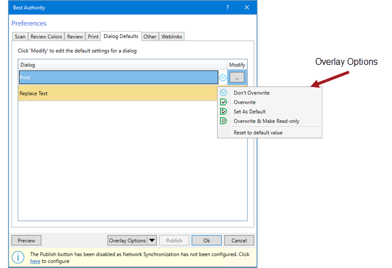The image size is (392, 268).
Task: Click the green Overwrite checkmark icon
Action: click(x=223, y=102)
